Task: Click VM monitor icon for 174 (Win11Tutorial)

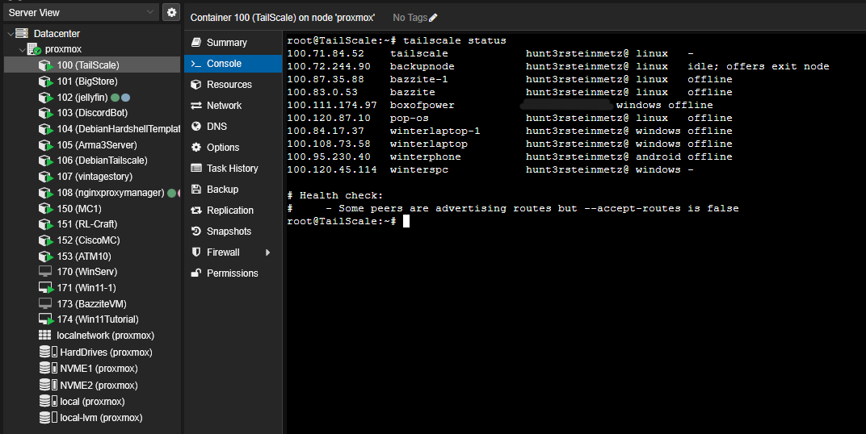Action: [46, 319]
